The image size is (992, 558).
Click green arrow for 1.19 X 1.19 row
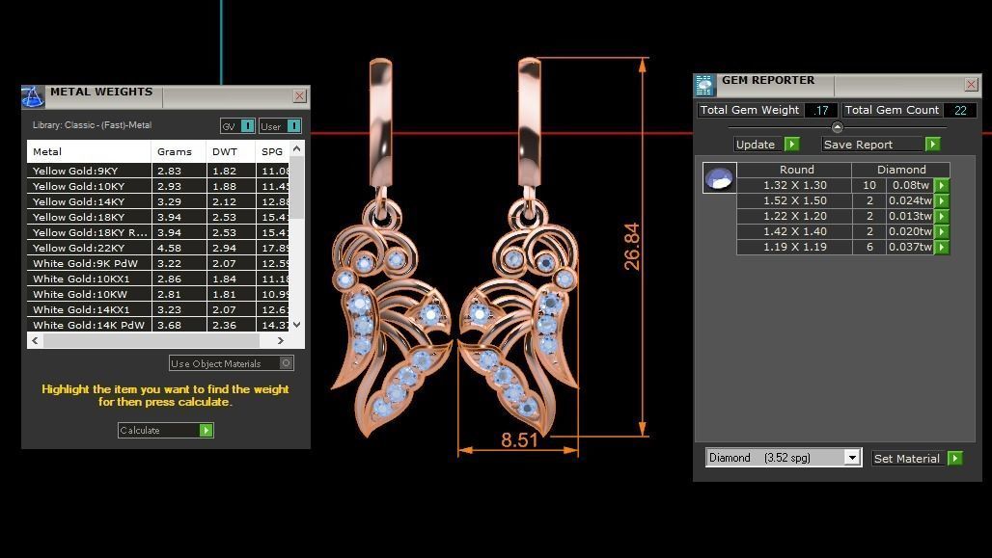(942, 247)
